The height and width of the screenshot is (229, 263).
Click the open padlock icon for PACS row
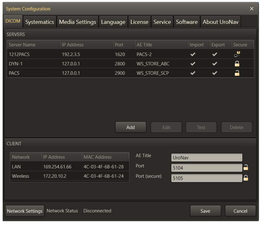pos(237,73)
